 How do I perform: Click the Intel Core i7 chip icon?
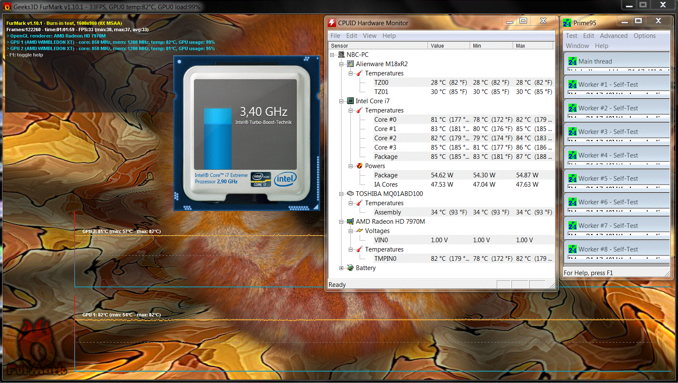coord(350,101)
